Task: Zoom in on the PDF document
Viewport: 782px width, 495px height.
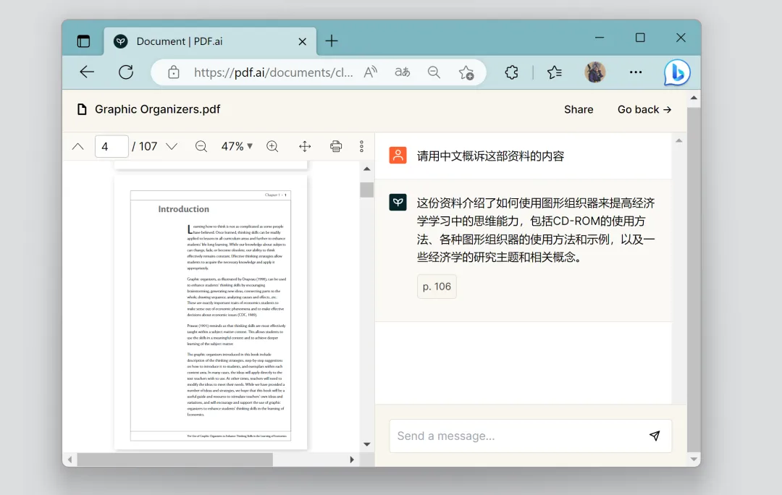Action: pyautogui.click(x=273, y=146)
